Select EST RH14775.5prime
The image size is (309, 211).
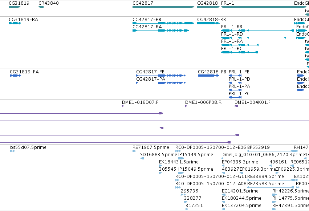290,199
